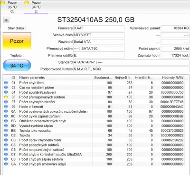Click the yellow status dot for E: drive
Screen dimensions: 190x175
(x=27, y=3)
